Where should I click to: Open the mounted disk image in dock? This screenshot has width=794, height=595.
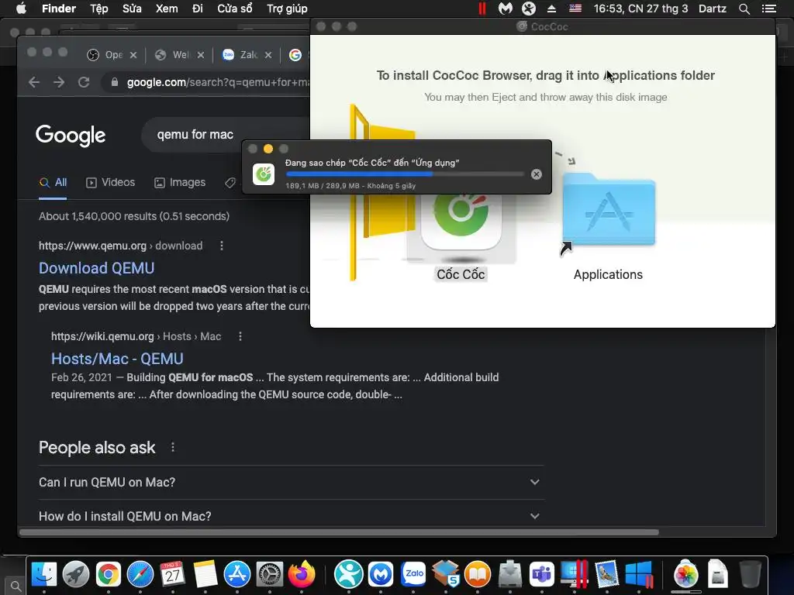click(x=717, y=574)
